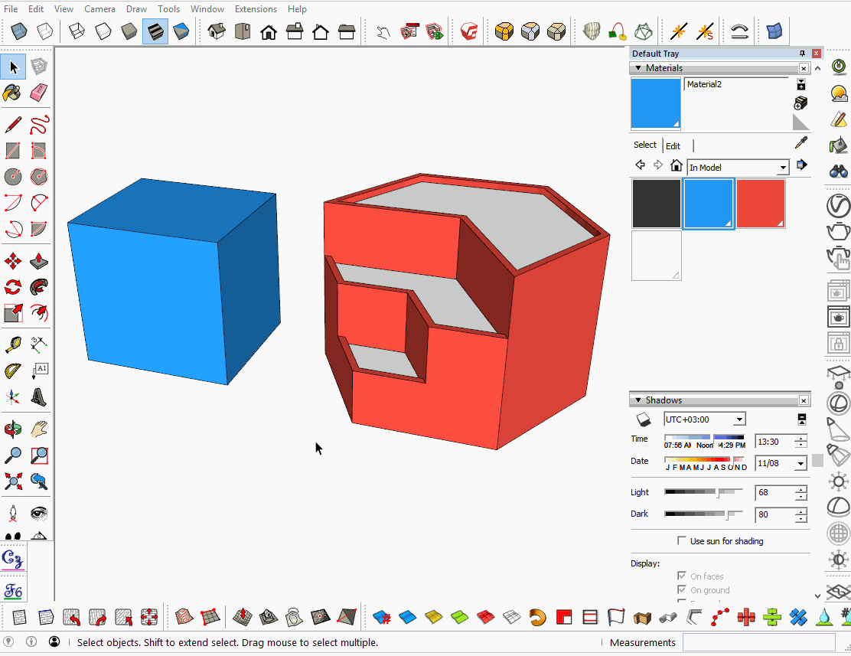Click the home icon in Materials navigation

click(677, 165)
